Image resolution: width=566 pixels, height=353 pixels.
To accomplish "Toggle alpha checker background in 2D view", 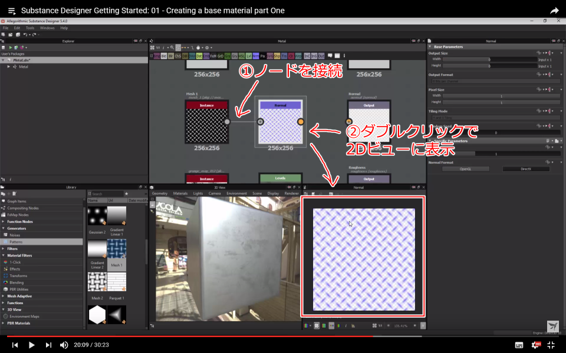I will [317, 325].
